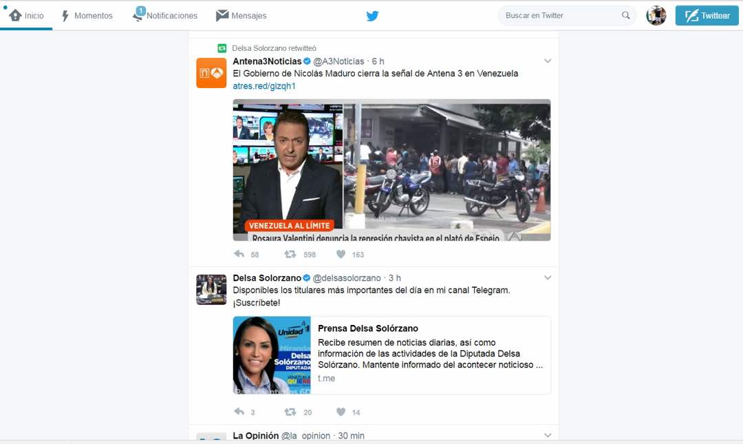Screen dimensions: 743x444
Task: Open the 30 min tweet timestamp
Action: [351, 436]
